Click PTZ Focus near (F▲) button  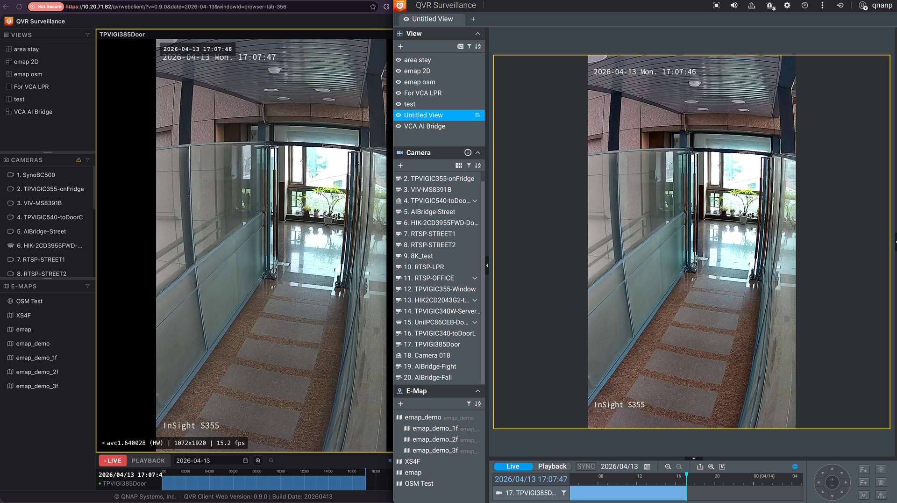(864, 470)
